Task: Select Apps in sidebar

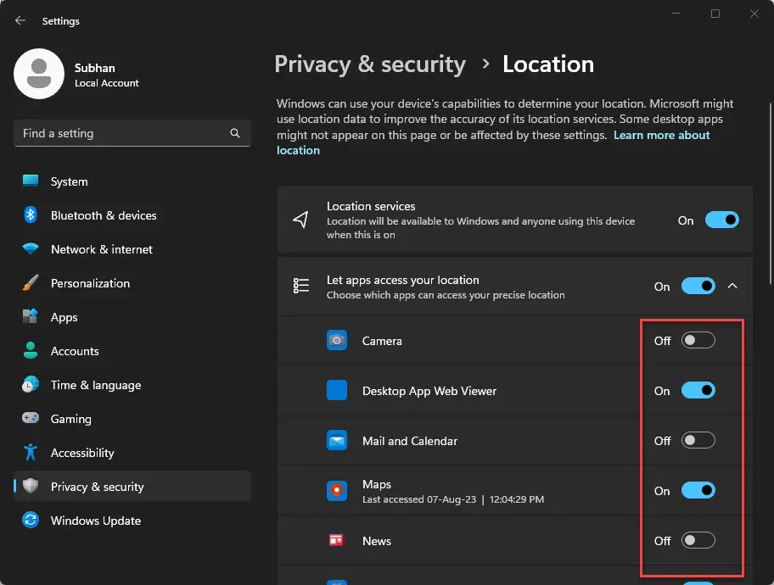Action: (x=132, y=317)
